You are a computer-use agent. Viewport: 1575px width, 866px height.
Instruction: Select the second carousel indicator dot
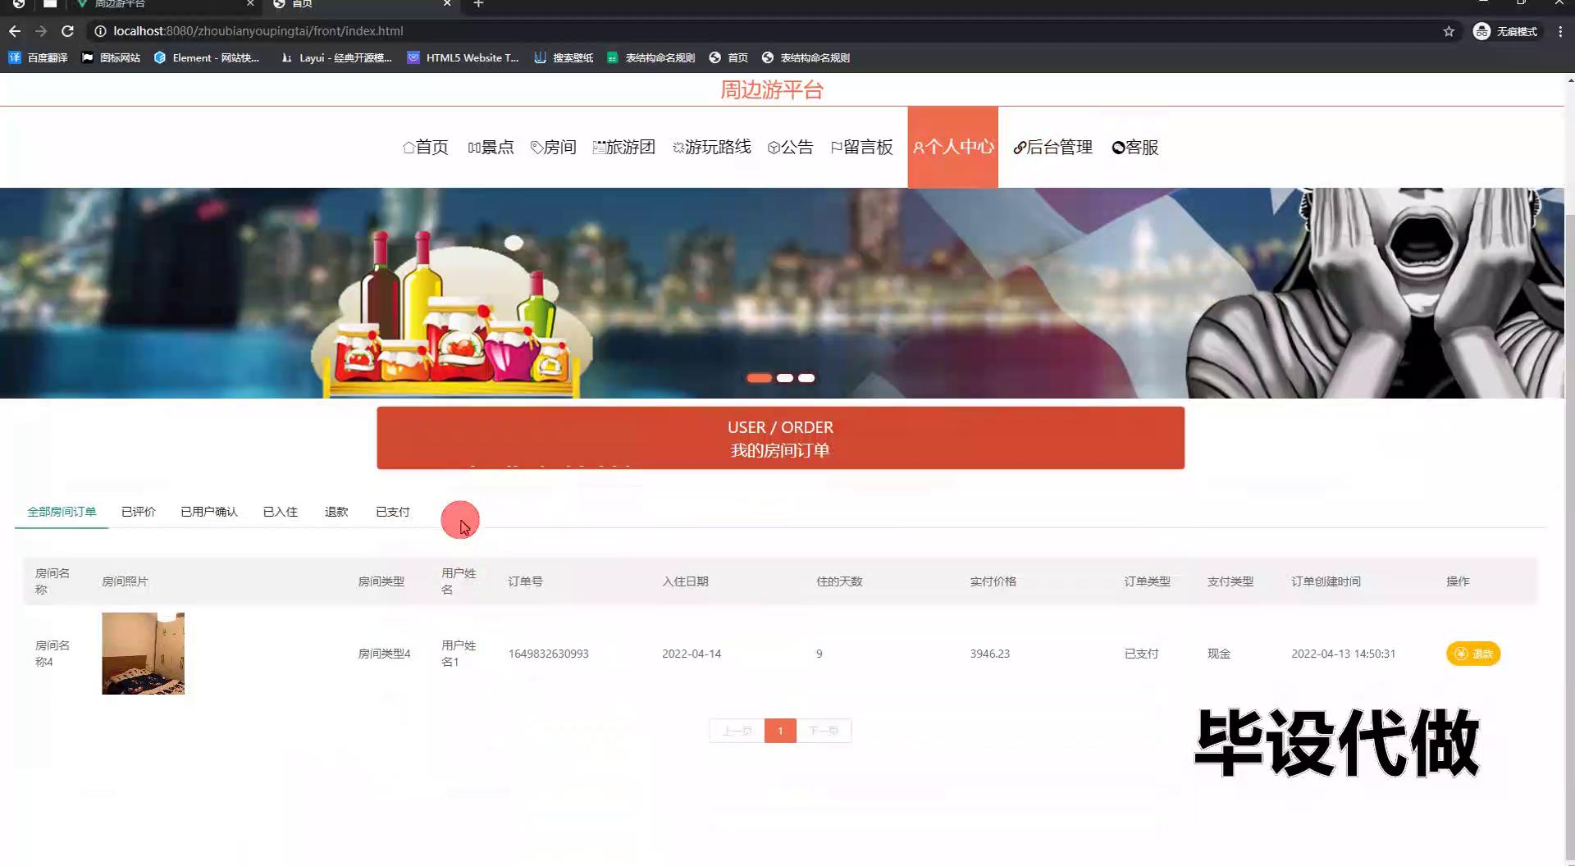coord(784,378)
